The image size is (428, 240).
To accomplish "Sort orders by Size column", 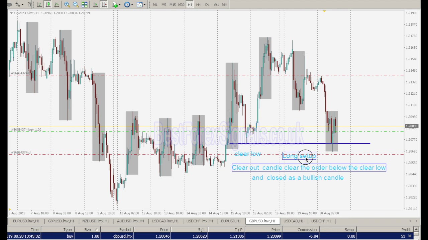I will point(87,229).
